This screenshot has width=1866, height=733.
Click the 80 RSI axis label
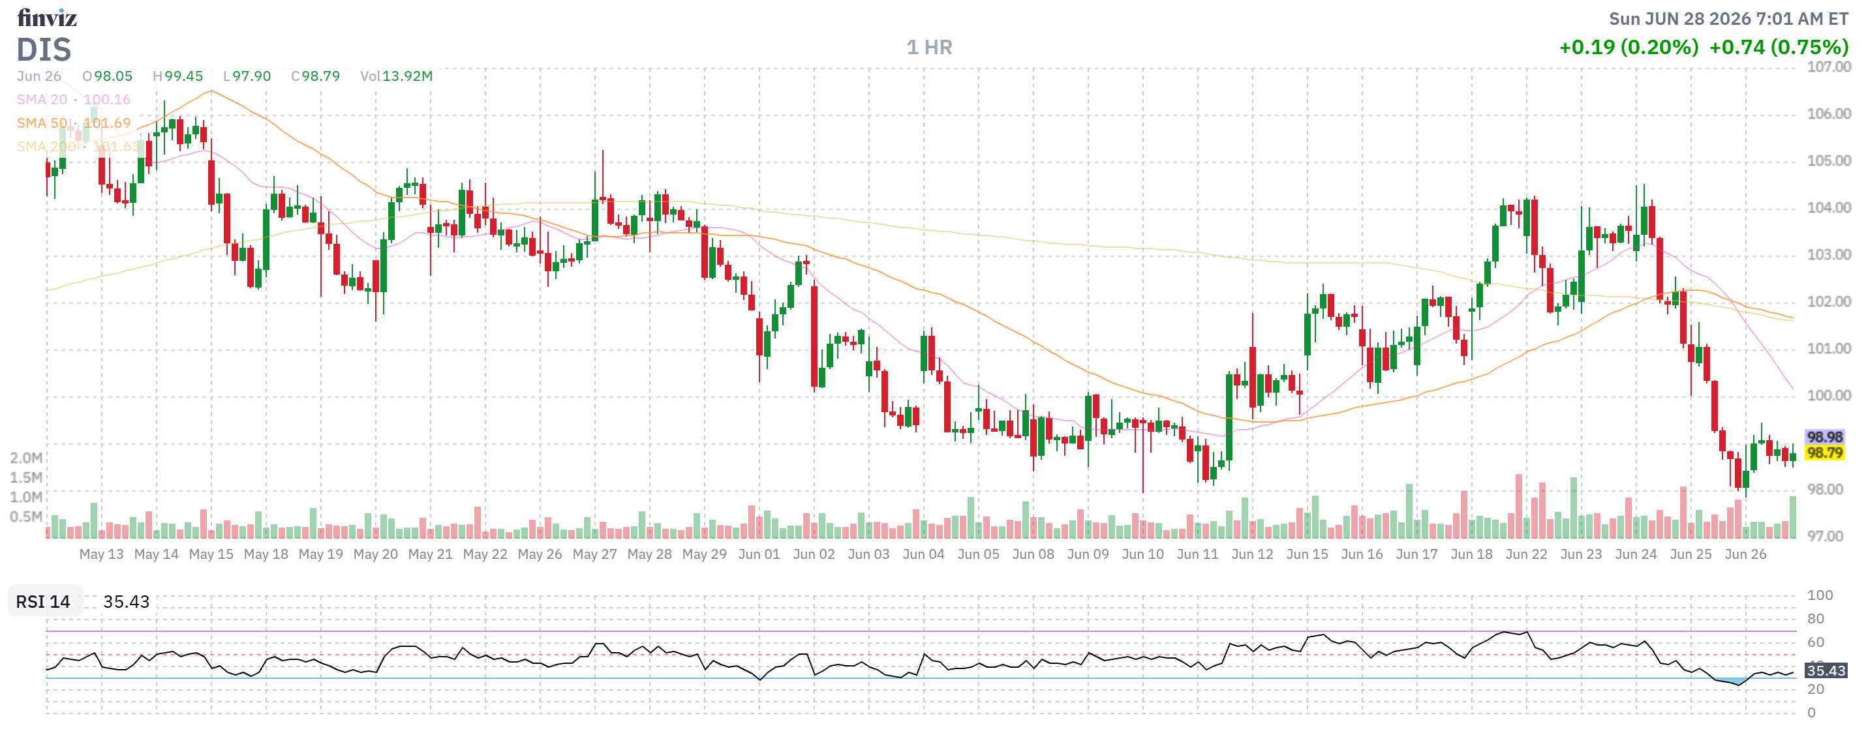[1816, 620]
